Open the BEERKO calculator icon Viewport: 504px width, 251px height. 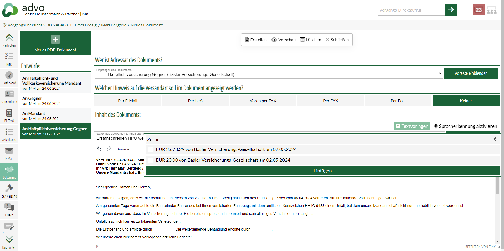click(9, 116)
